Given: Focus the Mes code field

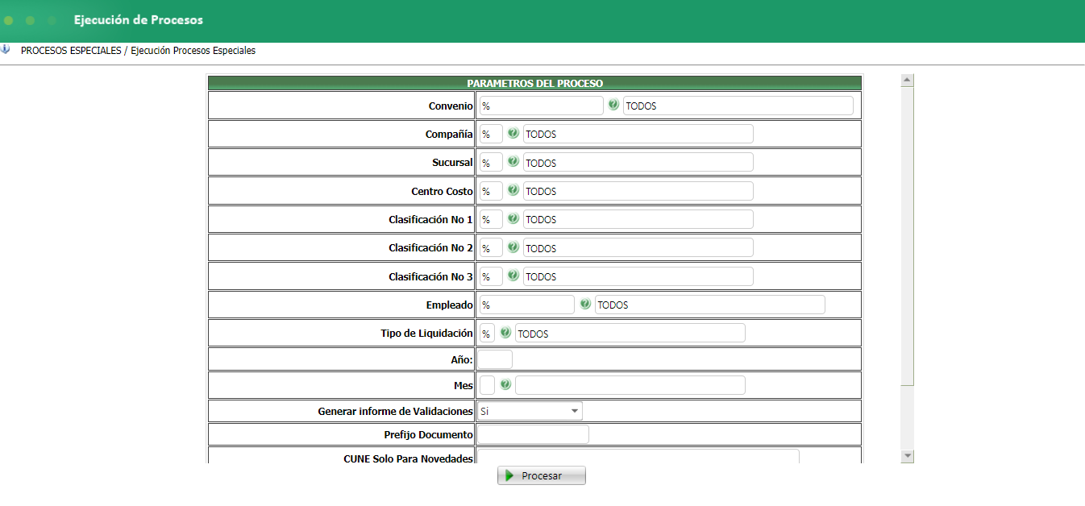Looking at the screenshot, I should tap(487, 385).
